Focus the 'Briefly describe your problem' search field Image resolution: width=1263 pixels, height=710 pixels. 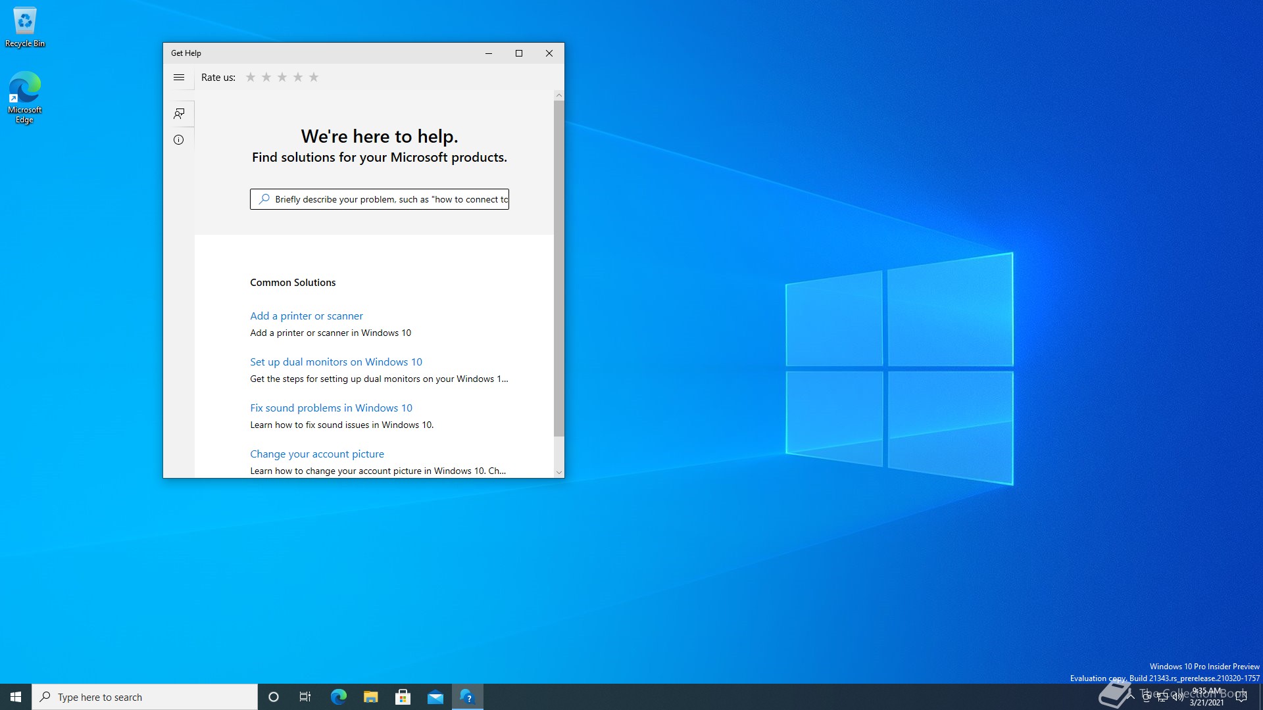[380, 199]
